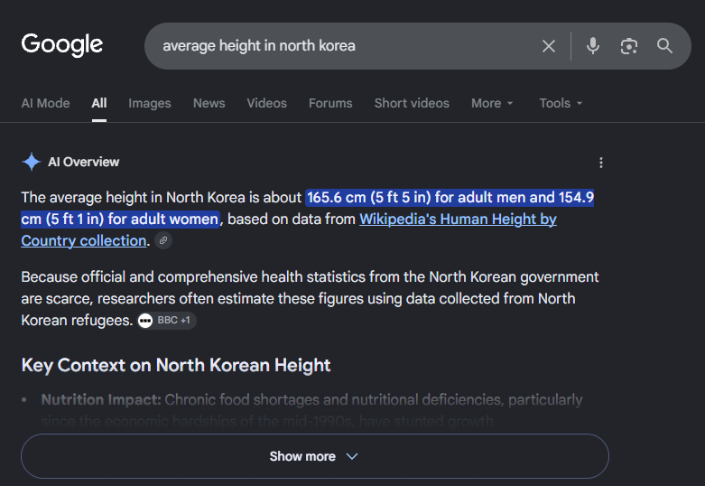Viewport: 705px width, 486px height.
Task: Click inside the search box text
Action: tap(259, 46)
